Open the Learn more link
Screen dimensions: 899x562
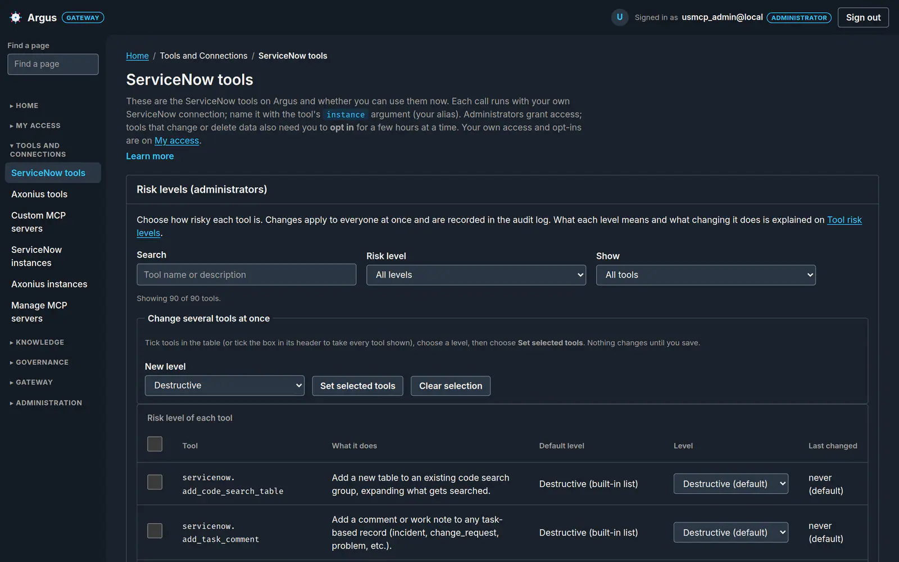pyautogui.click(x=150, y=156)
